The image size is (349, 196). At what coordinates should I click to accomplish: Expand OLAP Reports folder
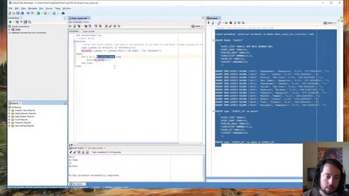(x=9, y=120)
